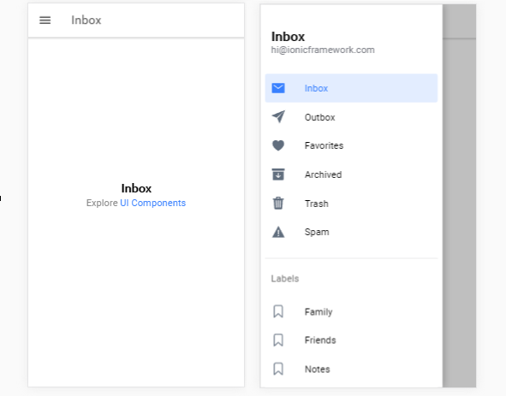Click the Trash can icon
Screen dimensions: 506x396
coord(278,204)
